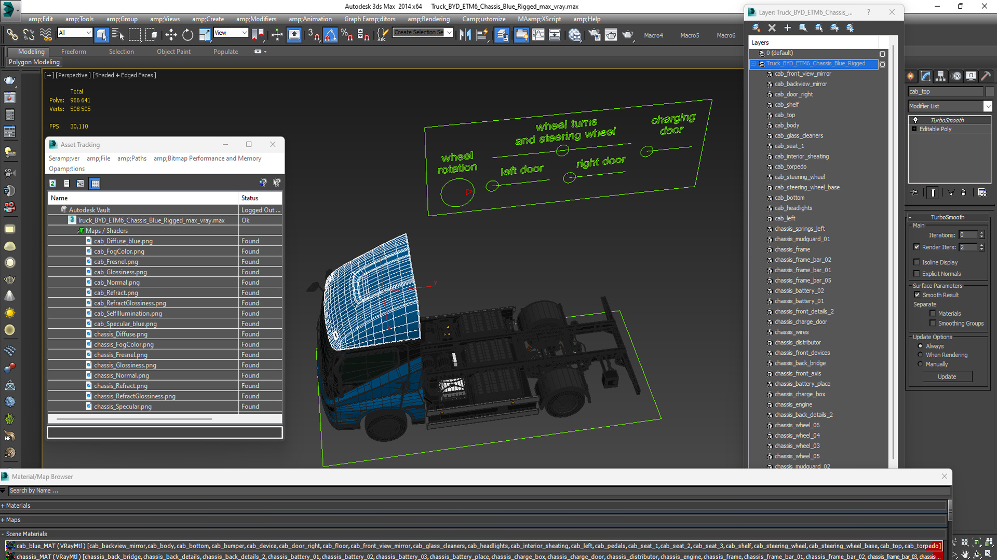Open Render Setup teapot icon
The width and height of the screenshot is (997, 560).
pos(594,35)
